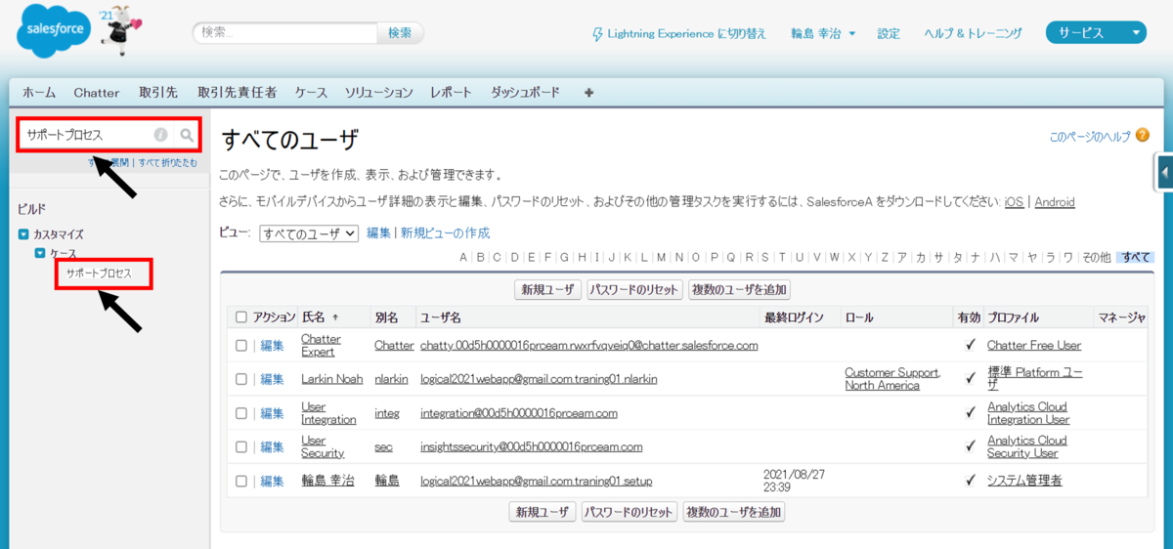Open the サービス app dropdown
This screenshot has width=1173, height=549.
pyautogui.click(x=1096, y=32)
